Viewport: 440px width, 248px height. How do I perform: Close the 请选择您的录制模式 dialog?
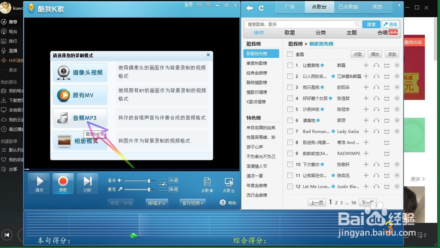tap(208, 55)
